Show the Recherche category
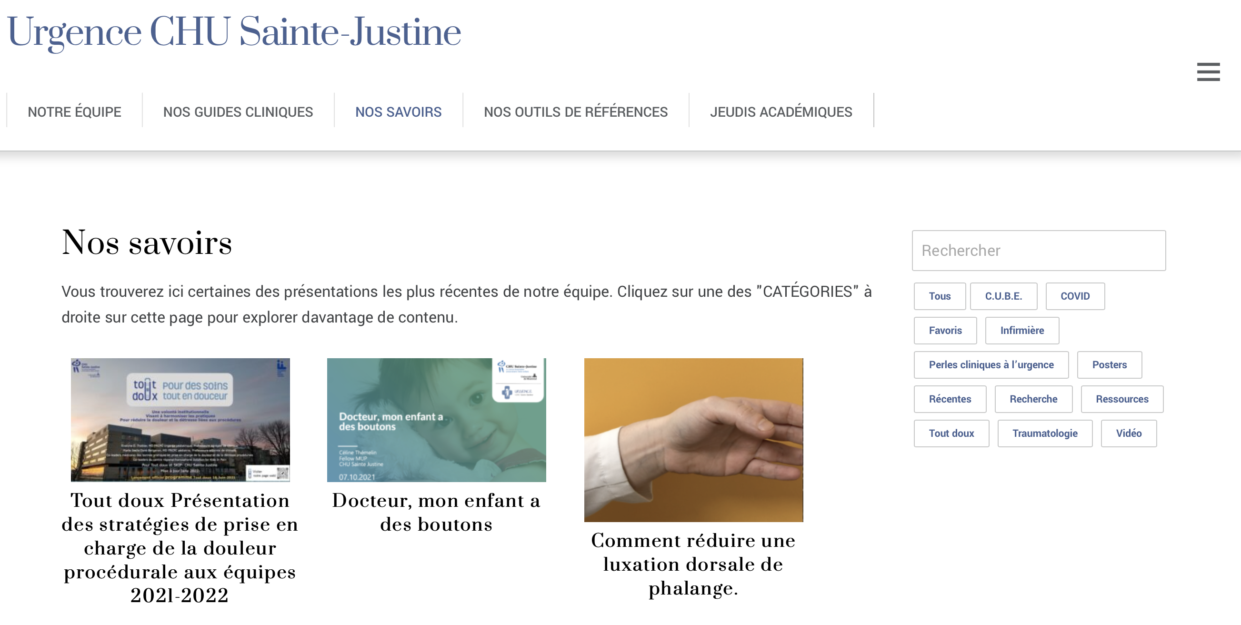This screenshot has height=625, width=1241. tap(1033, 399)
